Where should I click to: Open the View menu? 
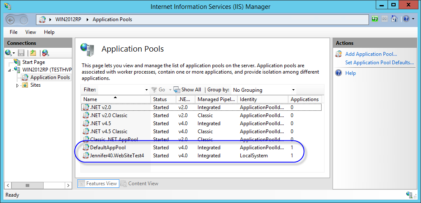(x=30, y=32)
